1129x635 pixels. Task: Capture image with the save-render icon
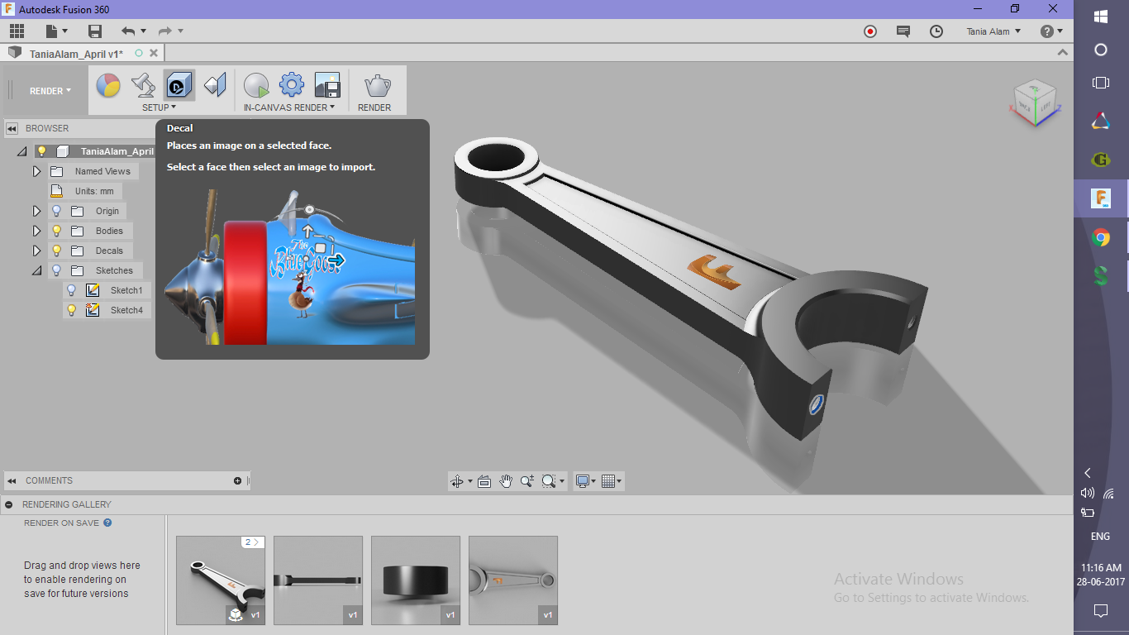(327, 85)
